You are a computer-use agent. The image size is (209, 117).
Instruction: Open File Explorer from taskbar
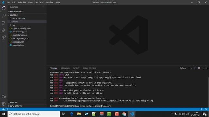(x=79, y=114)
